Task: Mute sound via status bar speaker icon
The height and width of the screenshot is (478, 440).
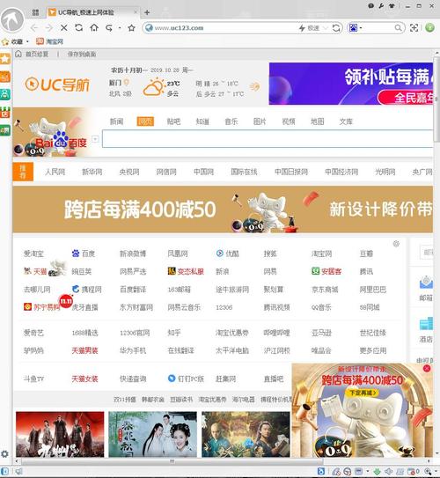Action: 388,472
